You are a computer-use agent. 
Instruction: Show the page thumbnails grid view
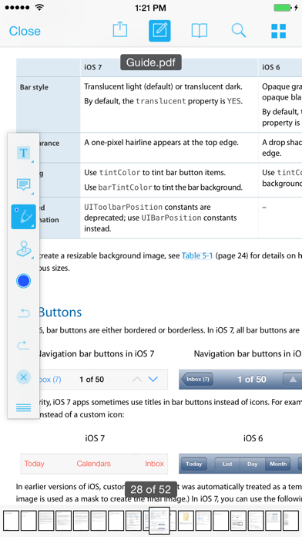(278, 31)
